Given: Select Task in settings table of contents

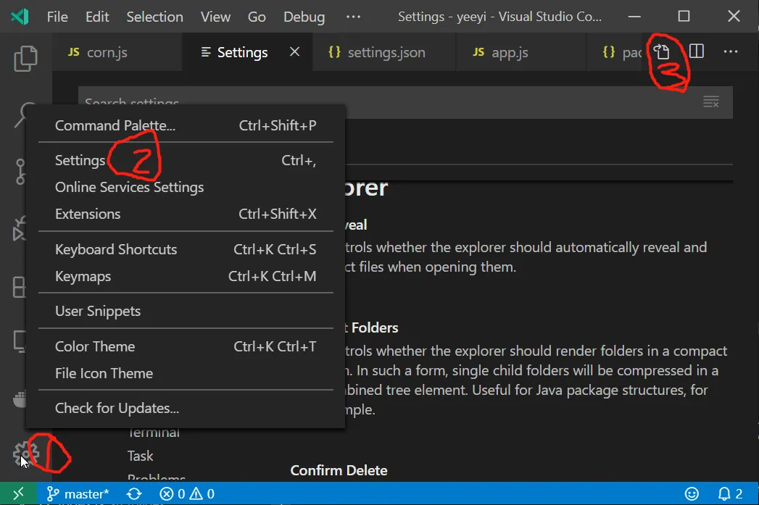Looking at the screenshot, I should (x=141, y=456).
